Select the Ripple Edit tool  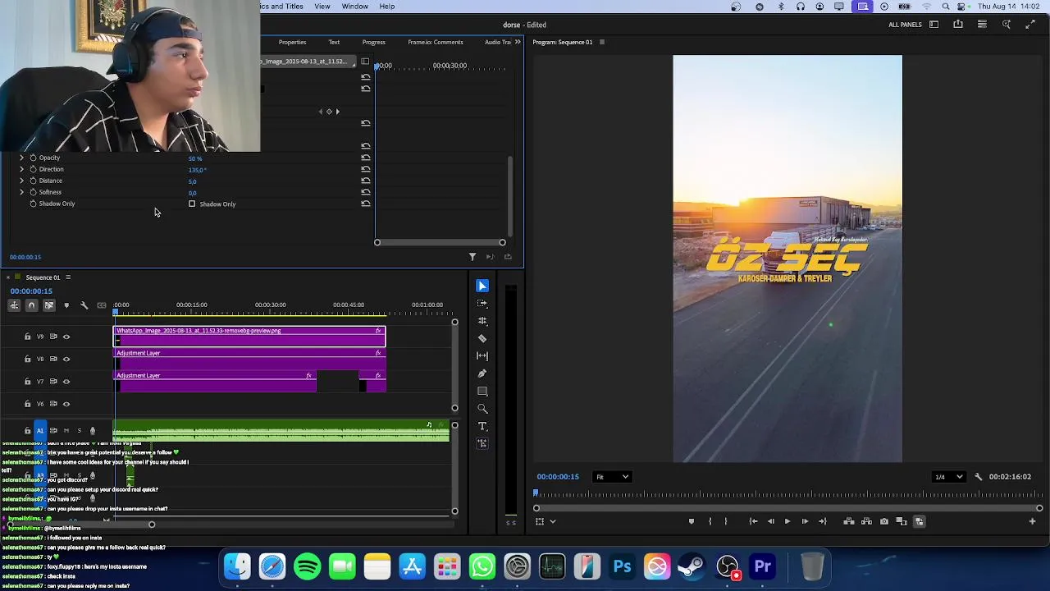pyautogui.click(x=482, y=321)
